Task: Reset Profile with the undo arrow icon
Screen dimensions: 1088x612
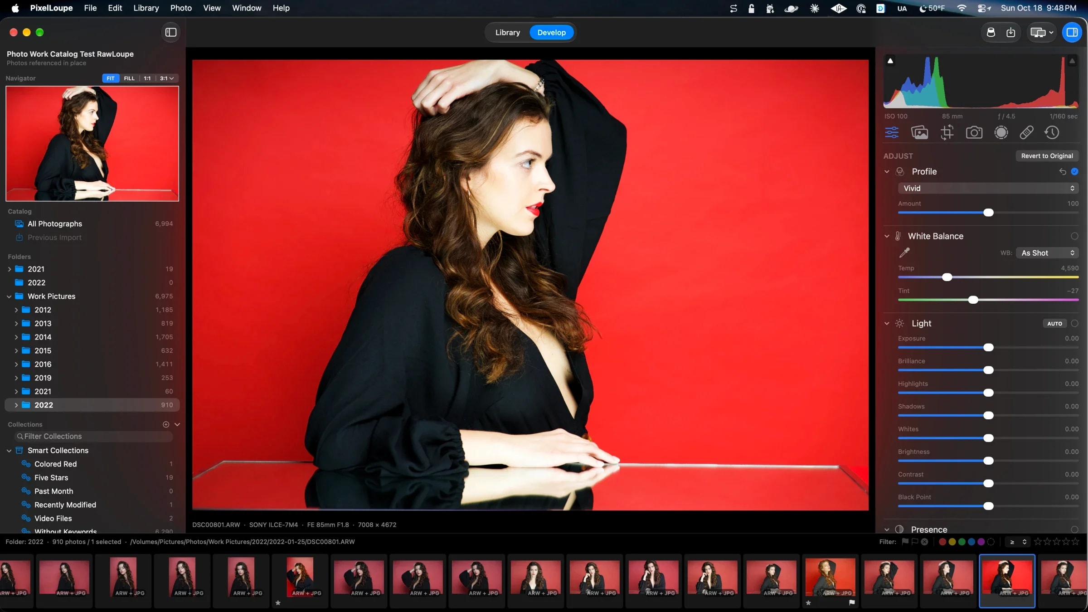Action: tap(1062, 171)
